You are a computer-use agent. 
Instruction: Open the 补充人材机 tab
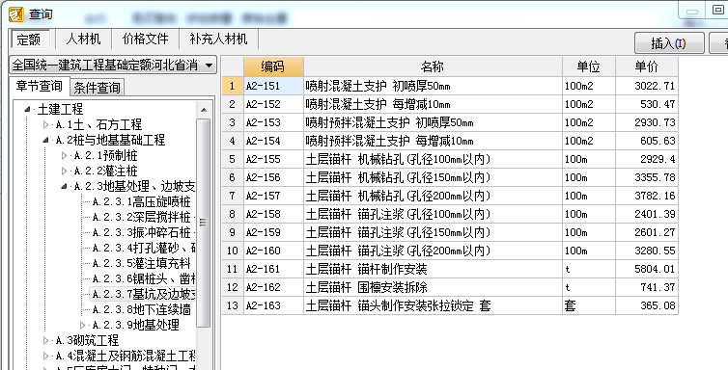218,39
